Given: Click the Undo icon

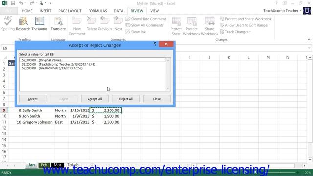Looking at the screenshot, I should click(21, 3).
